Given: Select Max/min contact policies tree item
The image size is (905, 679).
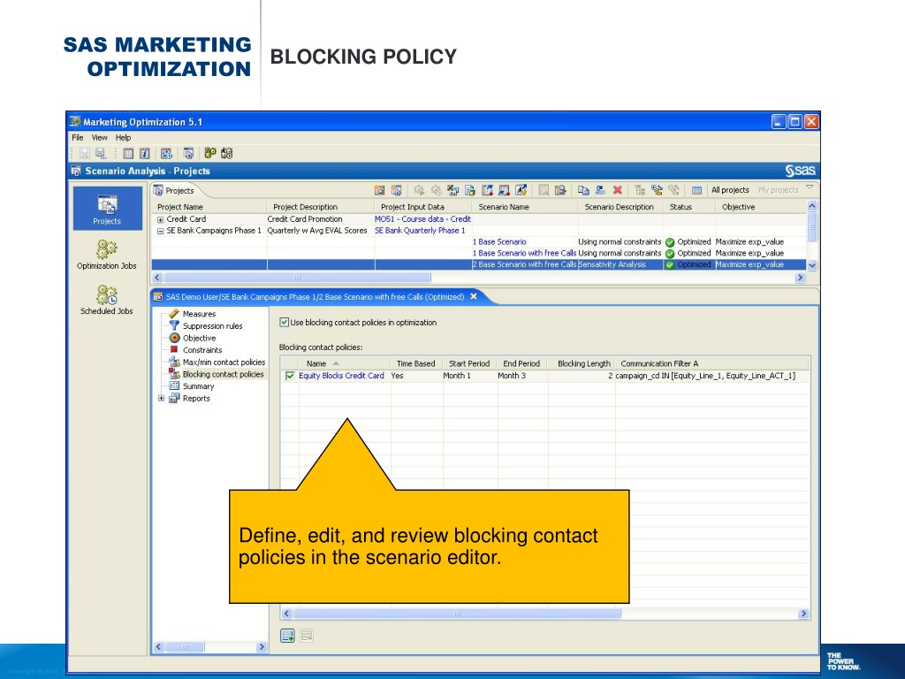Looking at the screenshot, I should pos(224,362).
